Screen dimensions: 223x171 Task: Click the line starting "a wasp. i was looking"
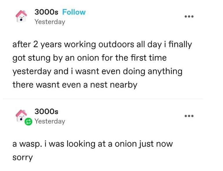(x=93, y=144)
